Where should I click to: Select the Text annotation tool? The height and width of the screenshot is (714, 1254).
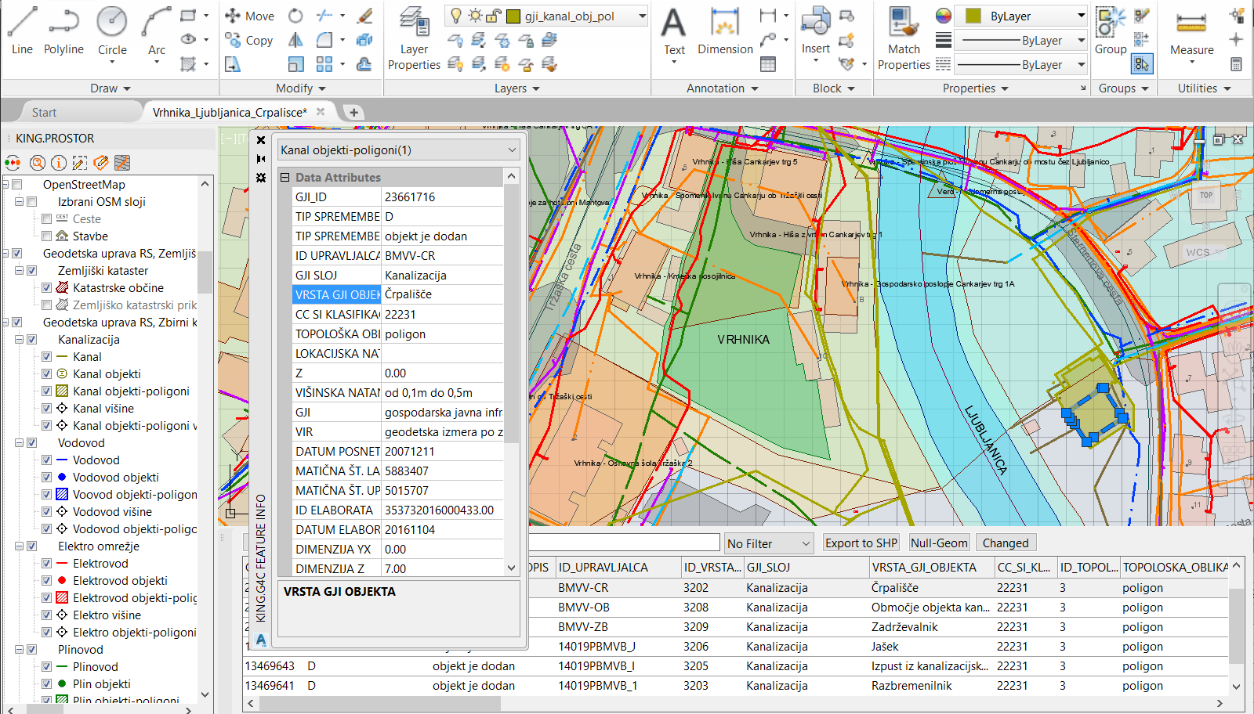pos(674,31)
